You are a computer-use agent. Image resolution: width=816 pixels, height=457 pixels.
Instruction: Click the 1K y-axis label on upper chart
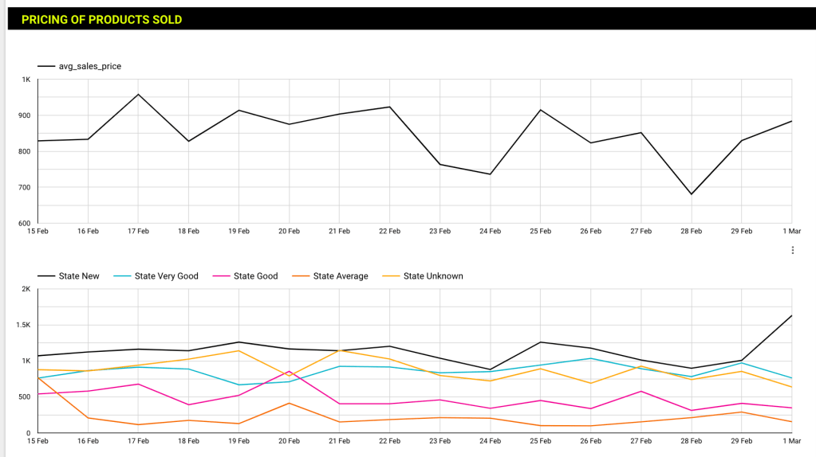click(26, 80)
